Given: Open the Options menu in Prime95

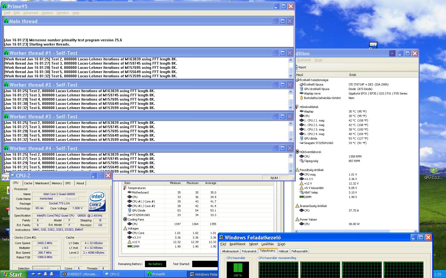Looking at the screenshot, I should 47,13.
